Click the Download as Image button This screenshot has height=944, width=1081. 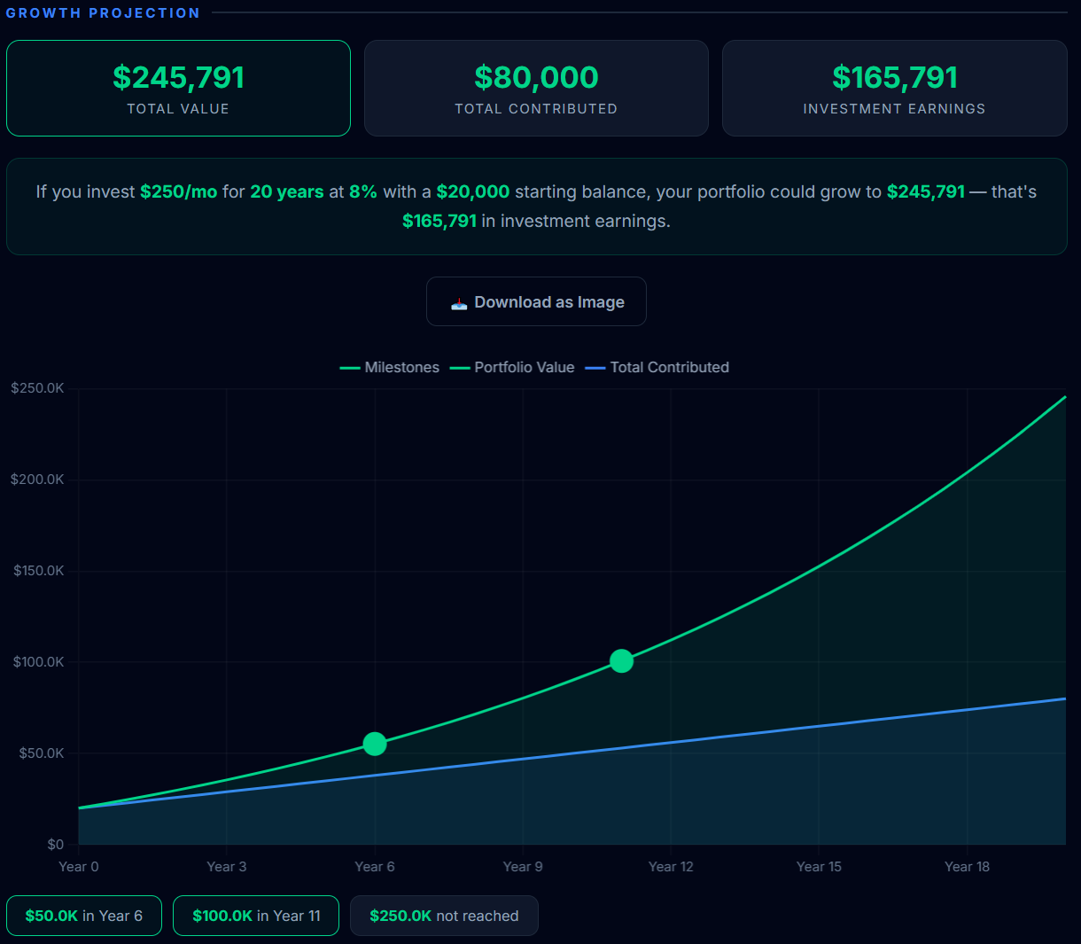(x=536, y=301)
